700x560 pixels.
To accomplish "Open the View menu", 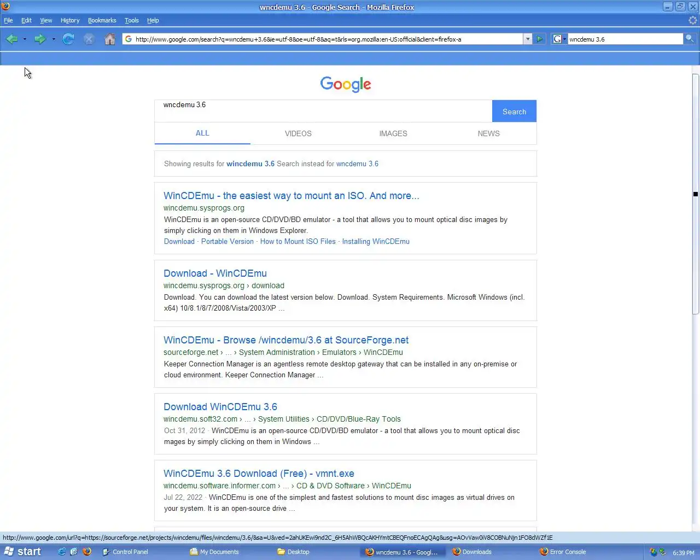I will (x=46, y=20).
